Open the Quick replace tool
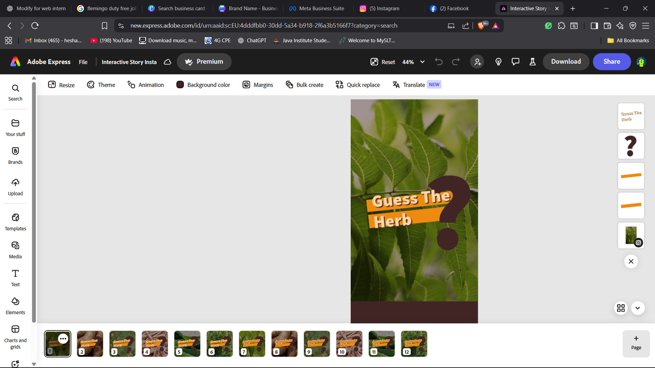655x368 pixels. pyautogui.click(x=357, y=85)
